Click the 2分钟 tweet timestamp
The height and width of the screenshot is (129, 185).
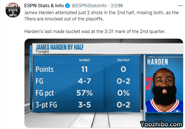click(117, 6)
